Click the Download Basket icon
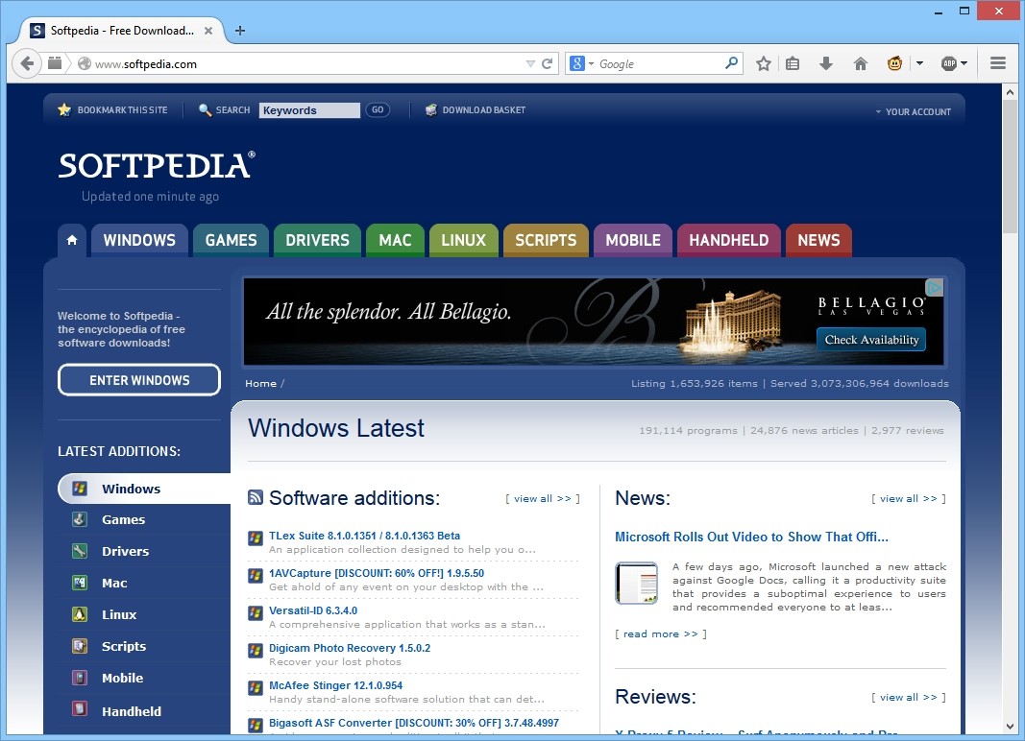Image resolution: width=1025 pixels, height=741 pixels. (430, 109)
